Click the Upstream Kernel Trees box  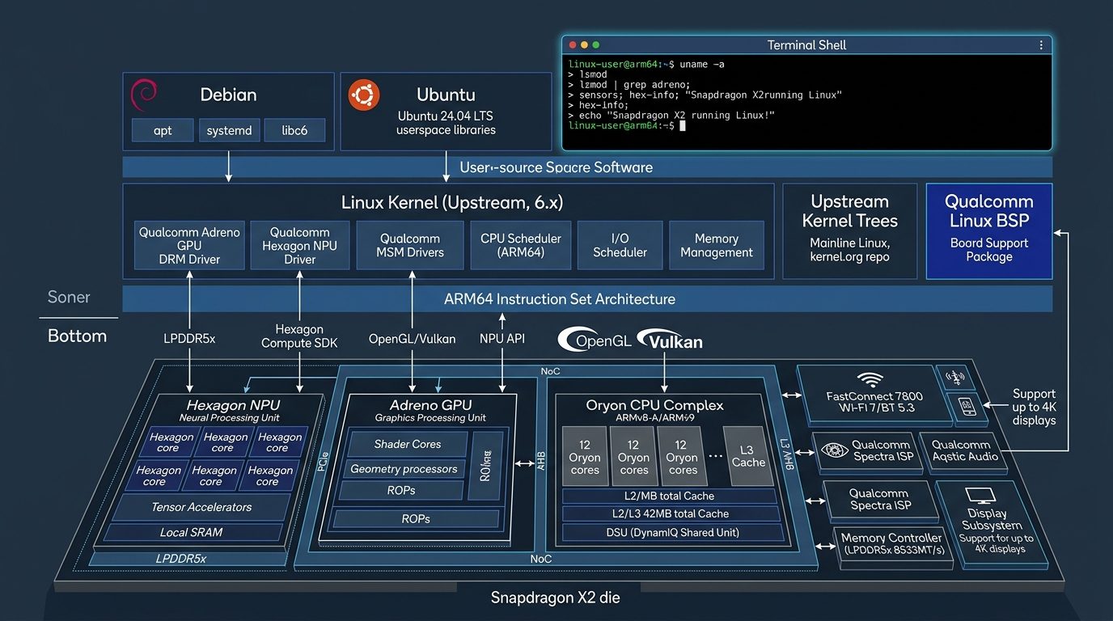click(849, 231)
